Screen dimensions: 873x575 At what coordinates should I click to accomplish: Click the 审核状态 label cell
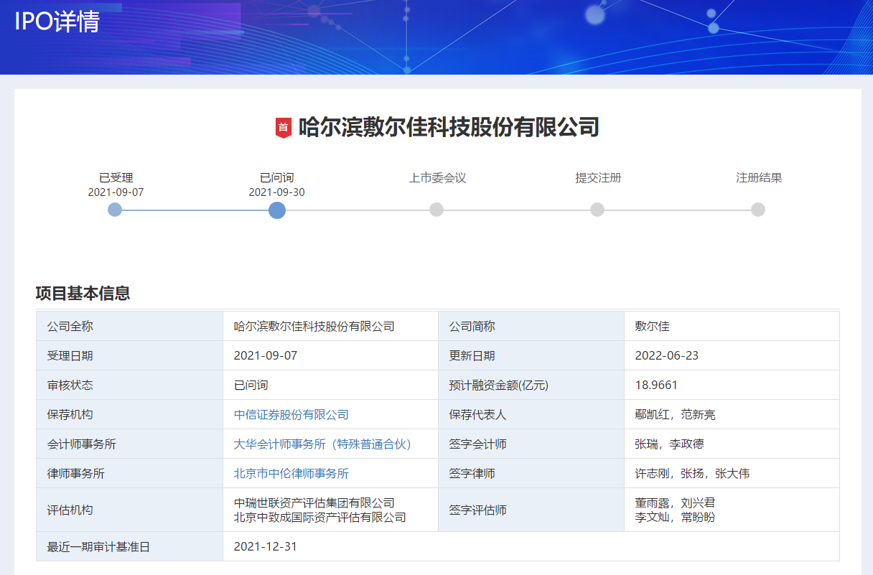(129, 385)
